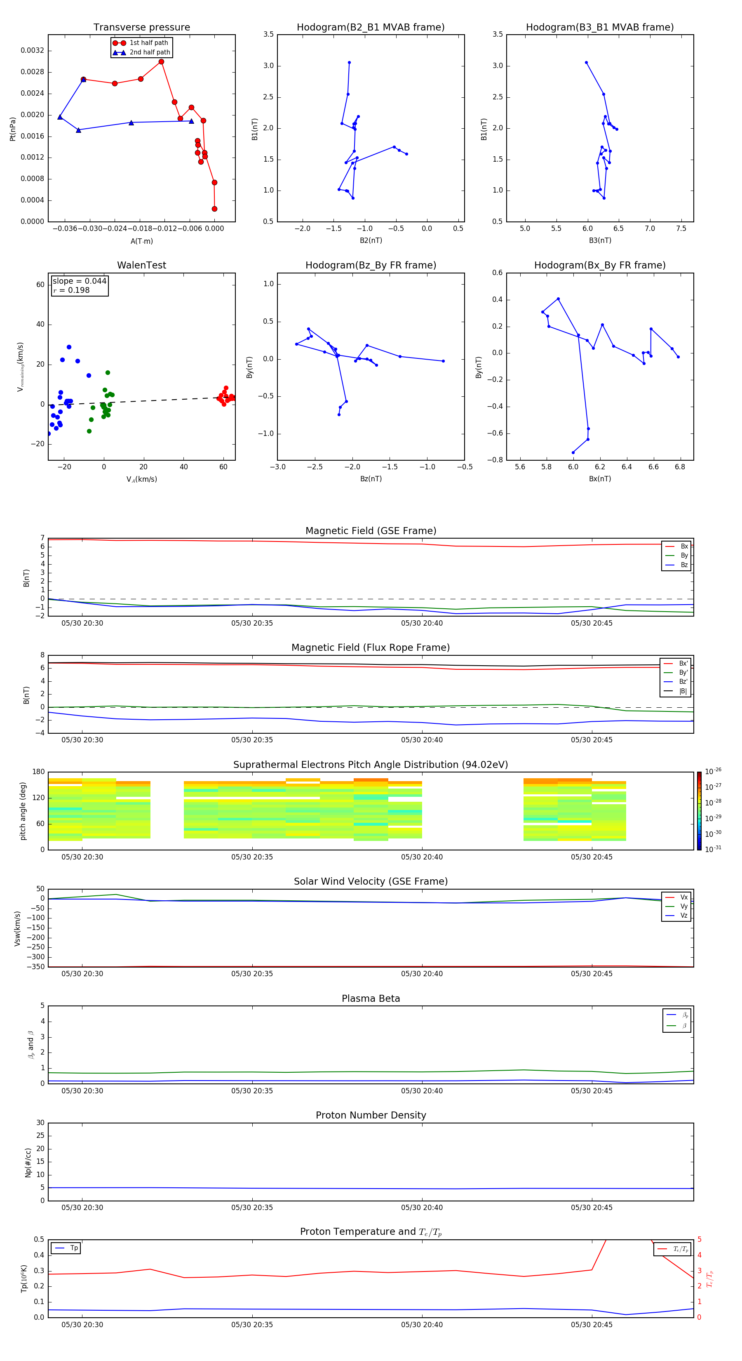Select 'Bz' in the GSE magnetic field legend
Image resolution: width=742 pixels, height=1361 pixels.
coord(676,565)
